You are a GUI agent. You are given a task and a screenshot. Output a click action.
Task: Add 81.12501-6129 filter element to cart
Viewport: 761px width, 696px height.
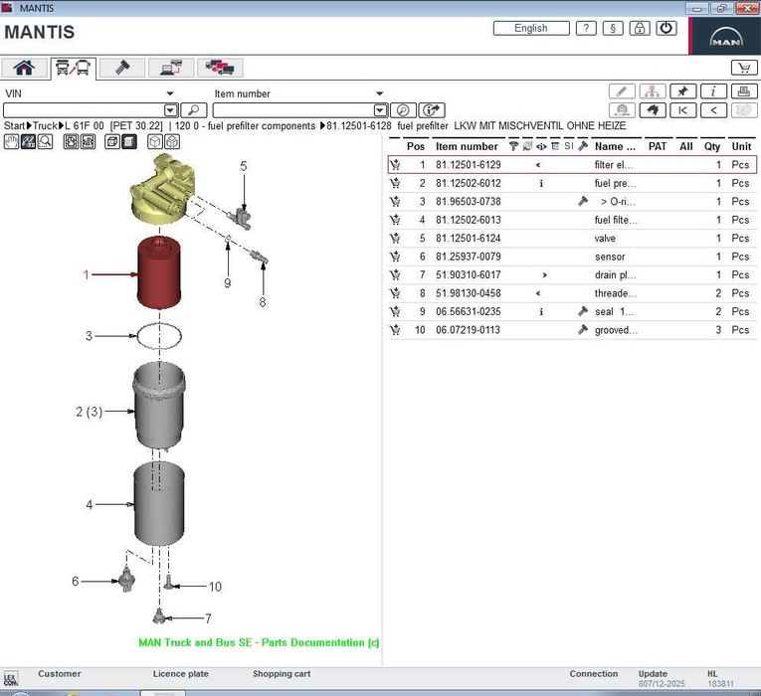click(396, 165)
